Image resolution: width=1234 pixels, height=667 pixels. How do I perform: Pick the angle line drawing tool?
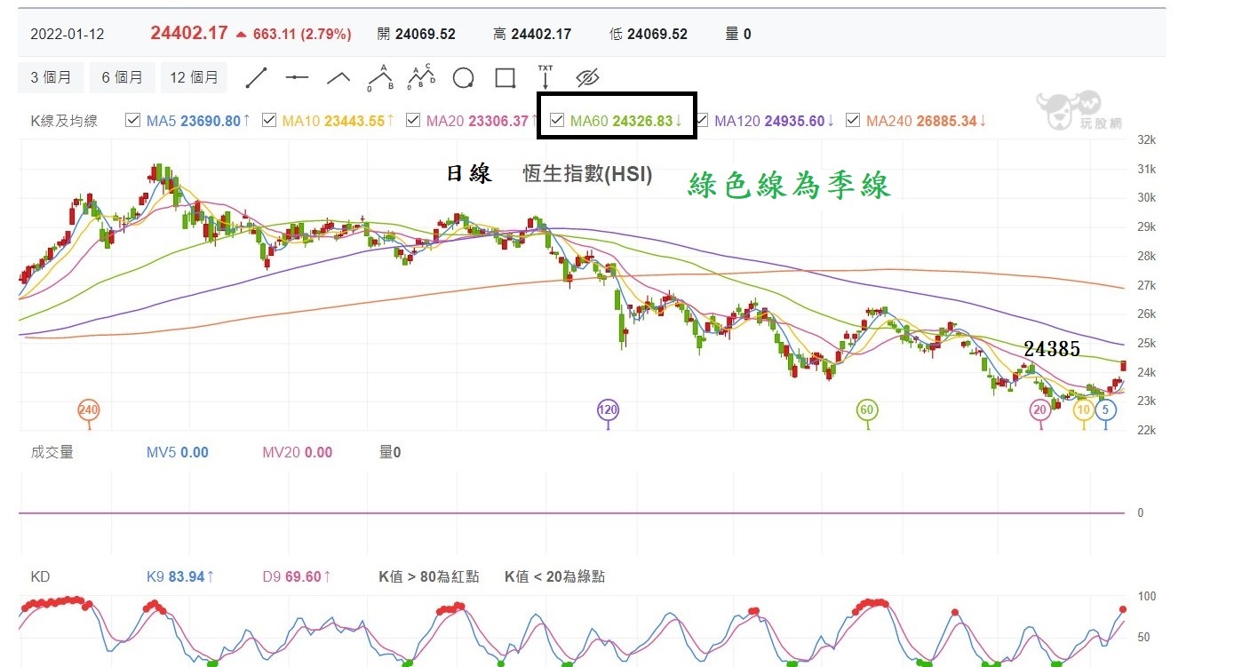point(338,77)
